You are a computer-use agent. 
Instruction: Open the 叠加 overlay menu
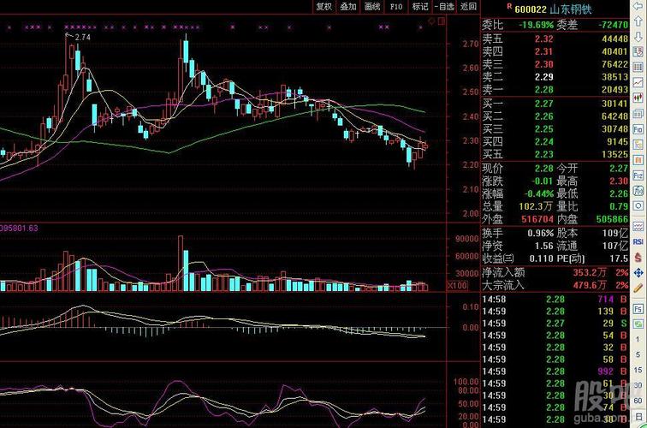click(347, 6)
